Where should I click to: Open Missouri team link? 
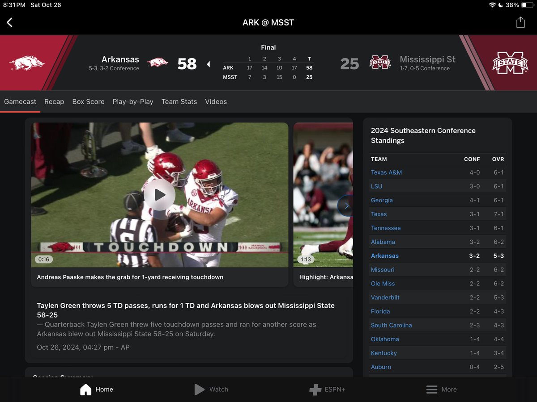click(x=383, y=270)
